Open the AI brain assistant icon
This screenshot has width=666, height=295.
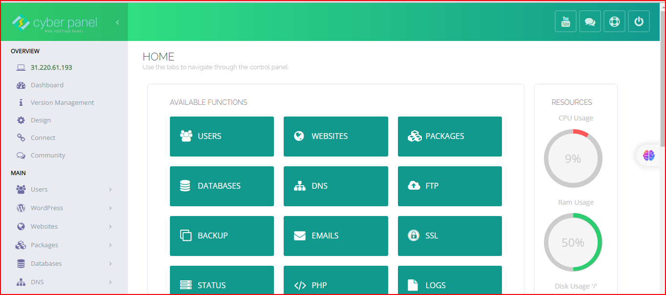pos(649,155)
